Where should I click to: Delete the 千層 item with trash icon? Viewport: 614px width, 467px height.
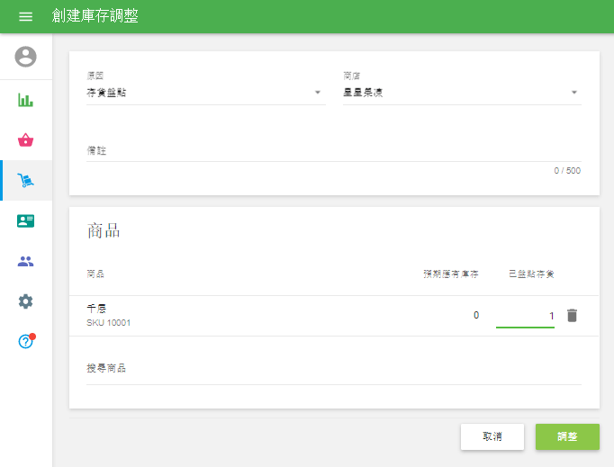pyautogui.click(x=572, y=315)
